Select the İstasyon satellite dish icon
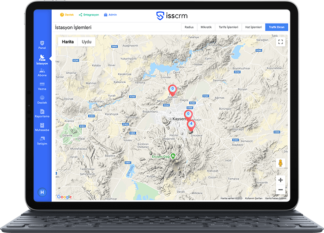The width and height of the screenshot is (324, 233). (x=42, y=58)
